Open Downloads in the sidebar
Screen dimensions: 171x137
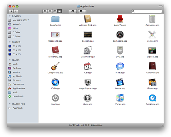click(x=16, y=96)
